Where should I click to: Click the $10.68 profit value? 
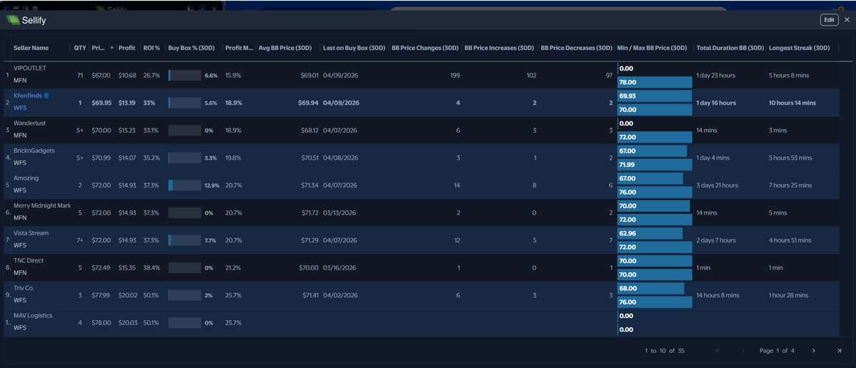coord(127,75)
